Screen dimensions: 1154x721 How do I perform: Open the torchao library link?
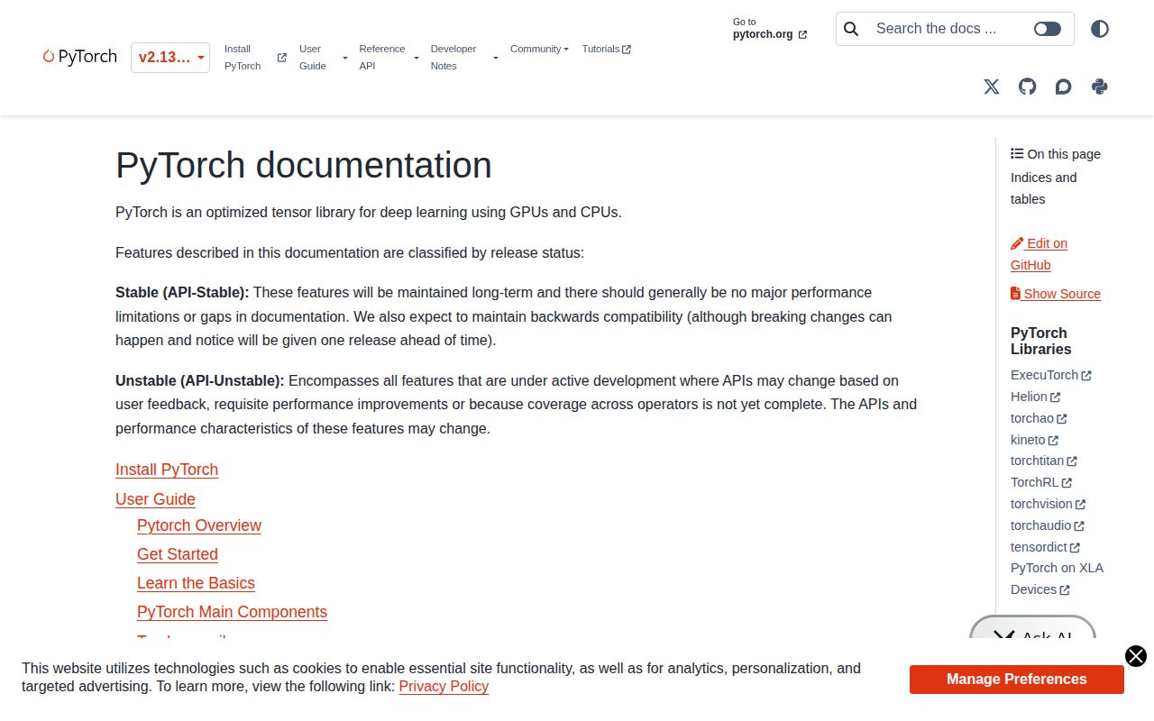[1039, 418]
